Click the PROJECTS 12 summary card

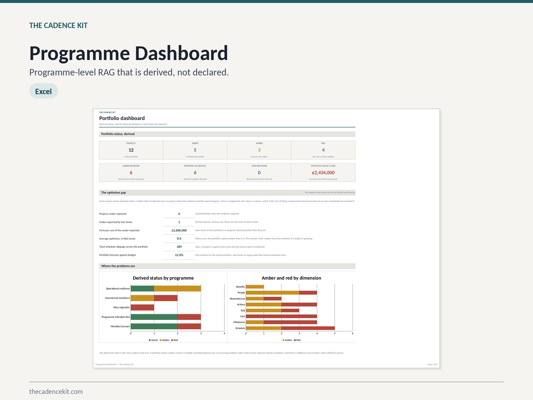pos(131,150)
